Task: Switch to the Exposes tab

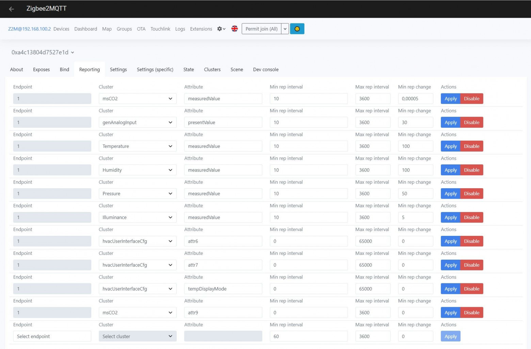Action: tap(42, 70)
